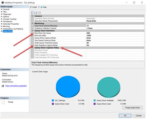Click the teal Query Store Available legend swatch
Screen dimensions: 146x119
(x=95, y=101)
